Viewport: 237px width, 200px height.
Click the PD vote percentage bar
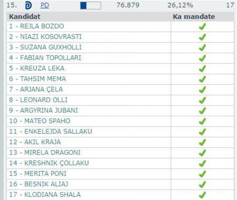click(x=90, y=6)
